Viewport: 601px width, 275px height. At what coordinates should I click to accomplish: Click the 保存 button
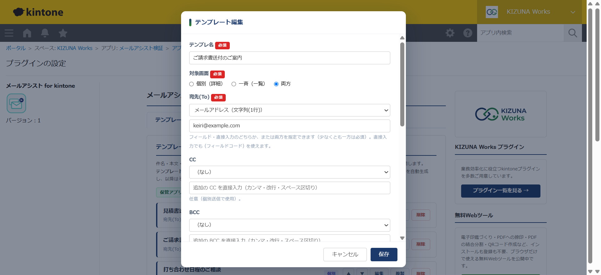tap(384, 254)
